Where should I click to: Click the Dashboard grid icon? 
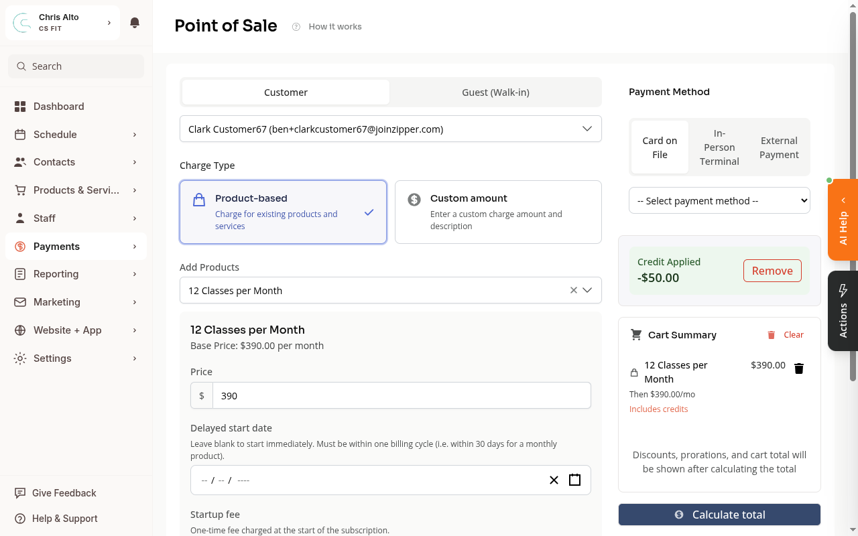20,107
